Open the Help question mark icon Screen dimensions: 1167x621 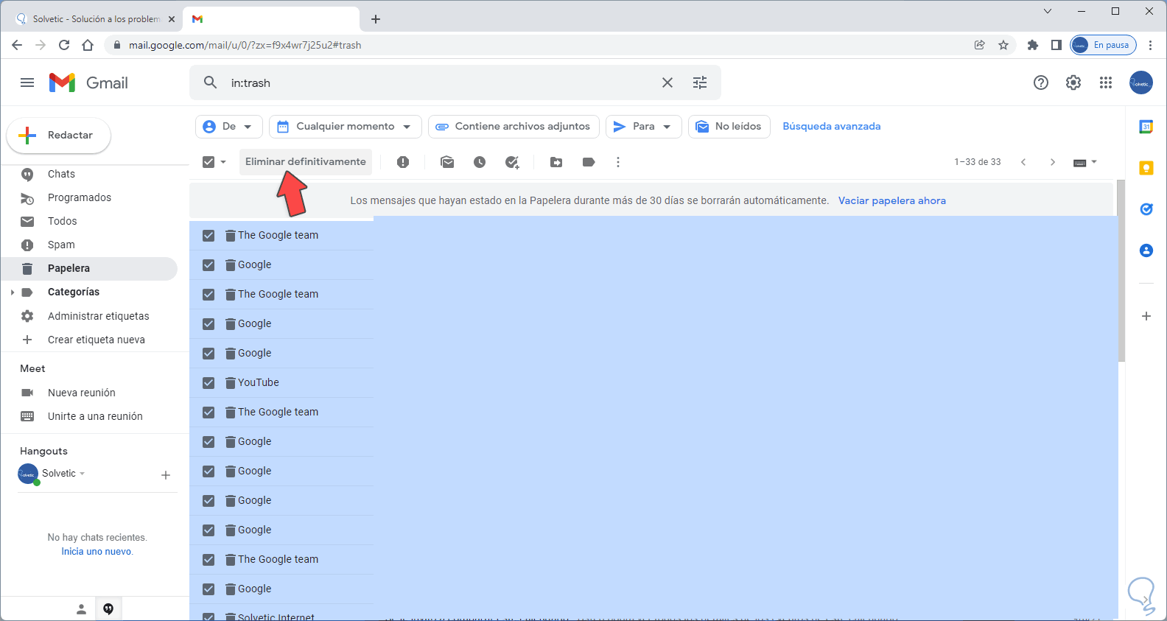click(1041, 83)
